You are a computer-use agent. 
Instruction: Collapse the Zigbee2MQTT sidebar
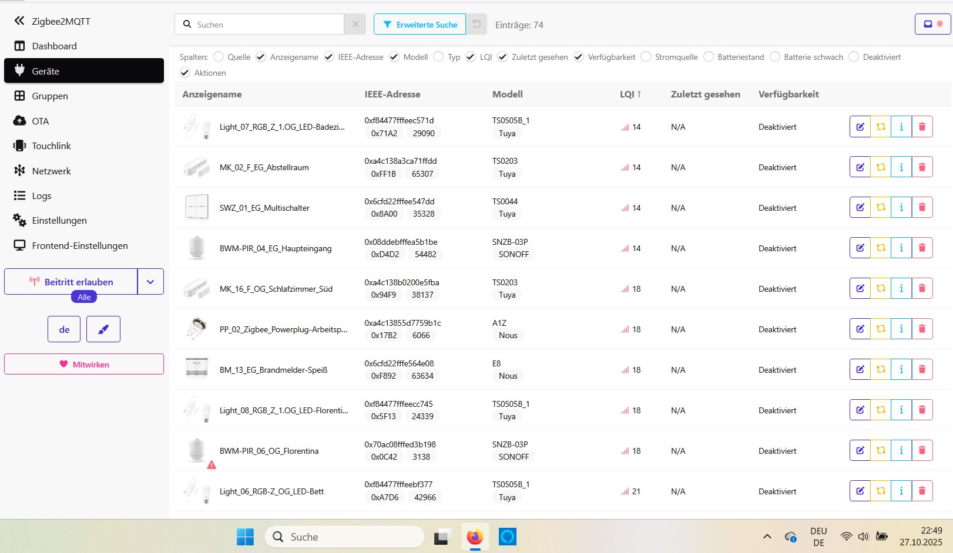19,21
